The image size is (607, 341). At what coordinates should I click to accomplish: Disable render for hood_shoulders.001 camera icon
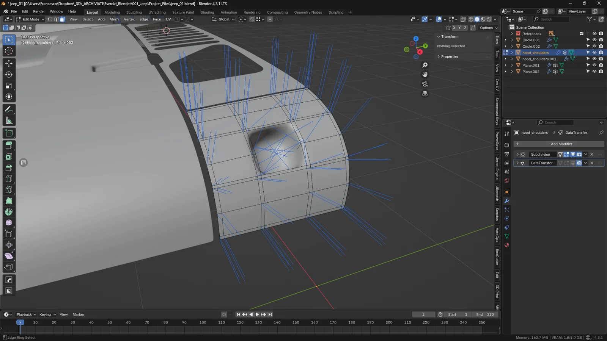click(x=601, y=59)
